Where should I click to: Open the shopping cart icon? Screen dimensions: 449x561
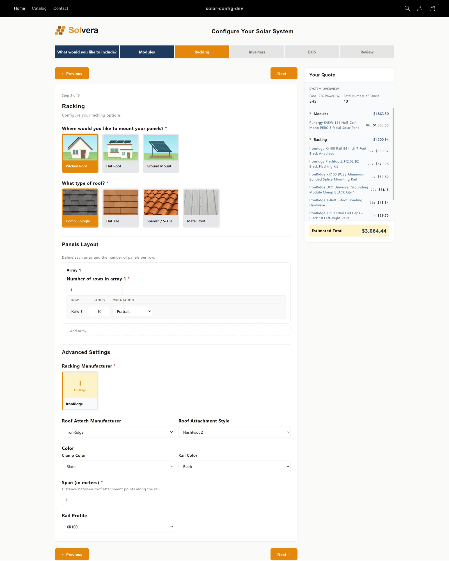[432, 8]
